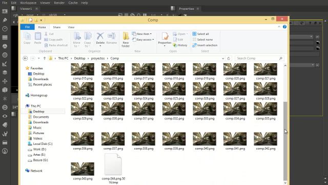Select the Properties tab in Nuke

(187, 9)
